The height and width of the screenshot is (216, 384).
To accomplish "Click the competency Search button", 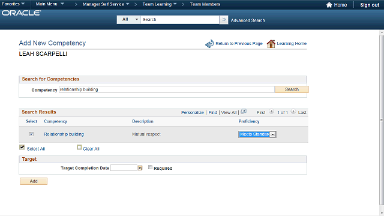I will [x=292, y=89].
